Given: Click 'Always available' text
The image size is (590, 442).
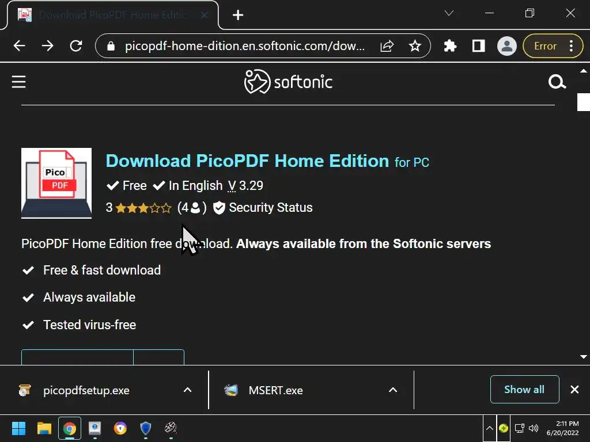Looking at the screenshot, I should tap(89, 298).
